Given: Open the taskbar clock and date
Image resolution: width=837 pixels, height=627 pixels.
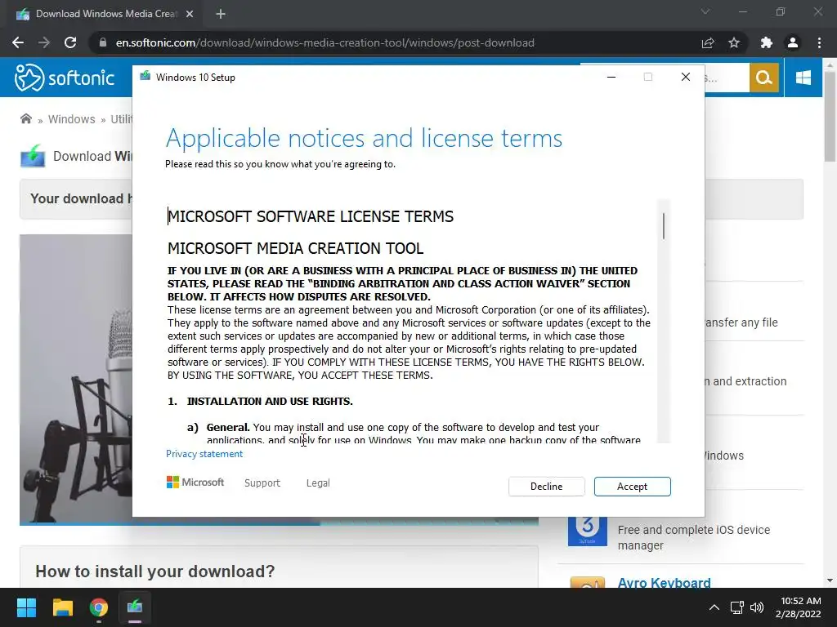Looking at the screenshot, I should (x=799, y=607).
